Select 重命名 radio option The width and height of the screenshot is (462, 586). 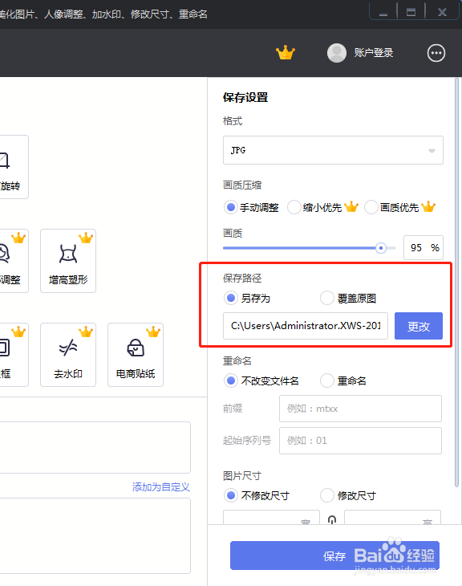pos(343,380)
